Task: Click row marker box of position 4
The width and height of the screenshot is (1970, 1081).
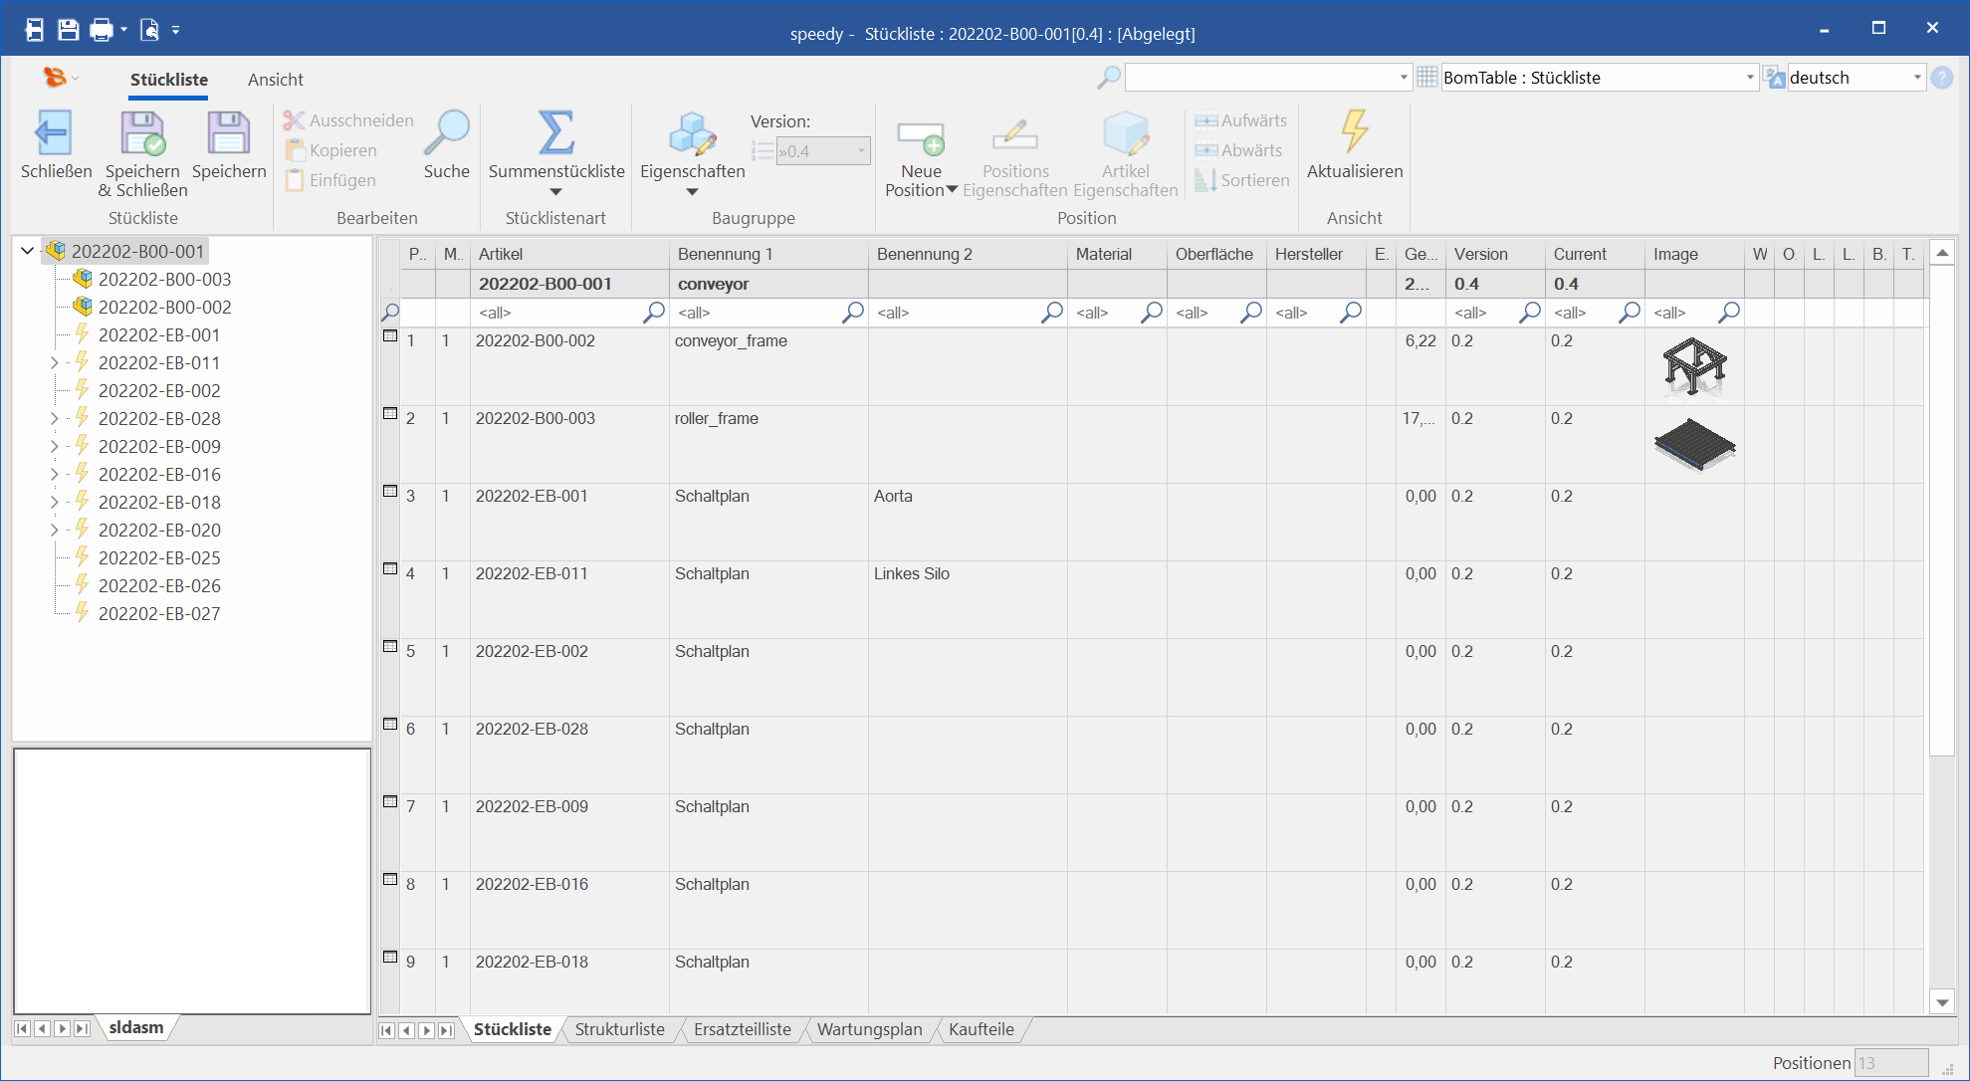Action: 390,569
